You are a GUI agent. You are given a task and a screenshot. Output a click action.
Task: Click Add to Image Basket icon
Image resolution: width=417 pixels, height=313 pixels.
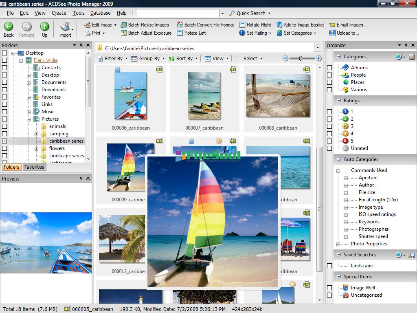(x=279, y=25)
